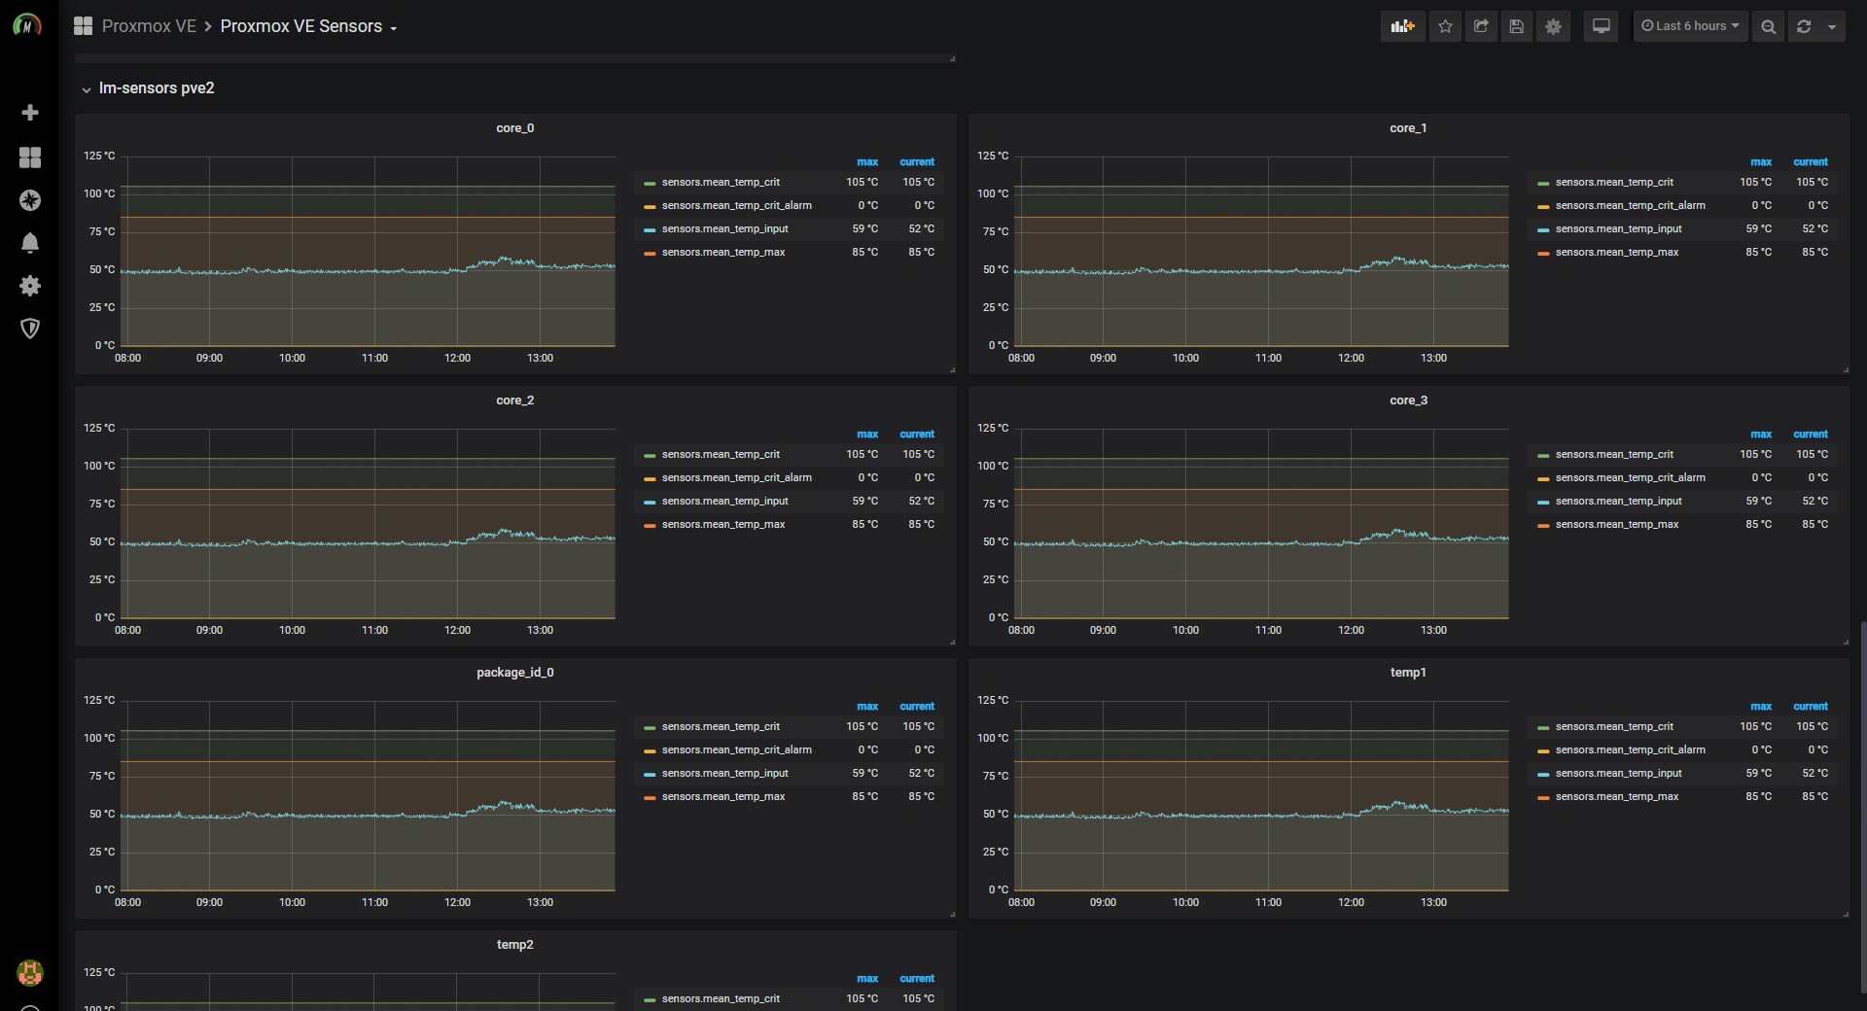
Task: Open the core_1 panel title menu
Action: click(x=1408, y=128)
